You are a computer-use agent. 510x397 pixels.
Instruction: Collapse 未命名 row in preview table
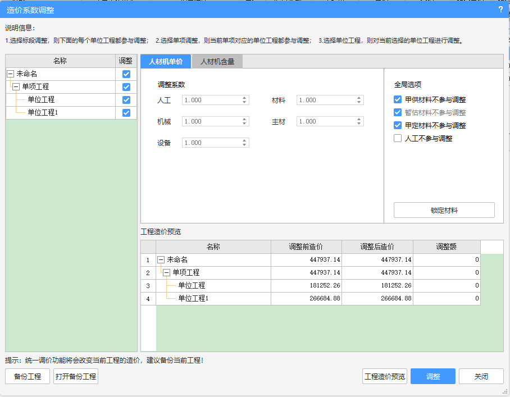pos(161,260)
